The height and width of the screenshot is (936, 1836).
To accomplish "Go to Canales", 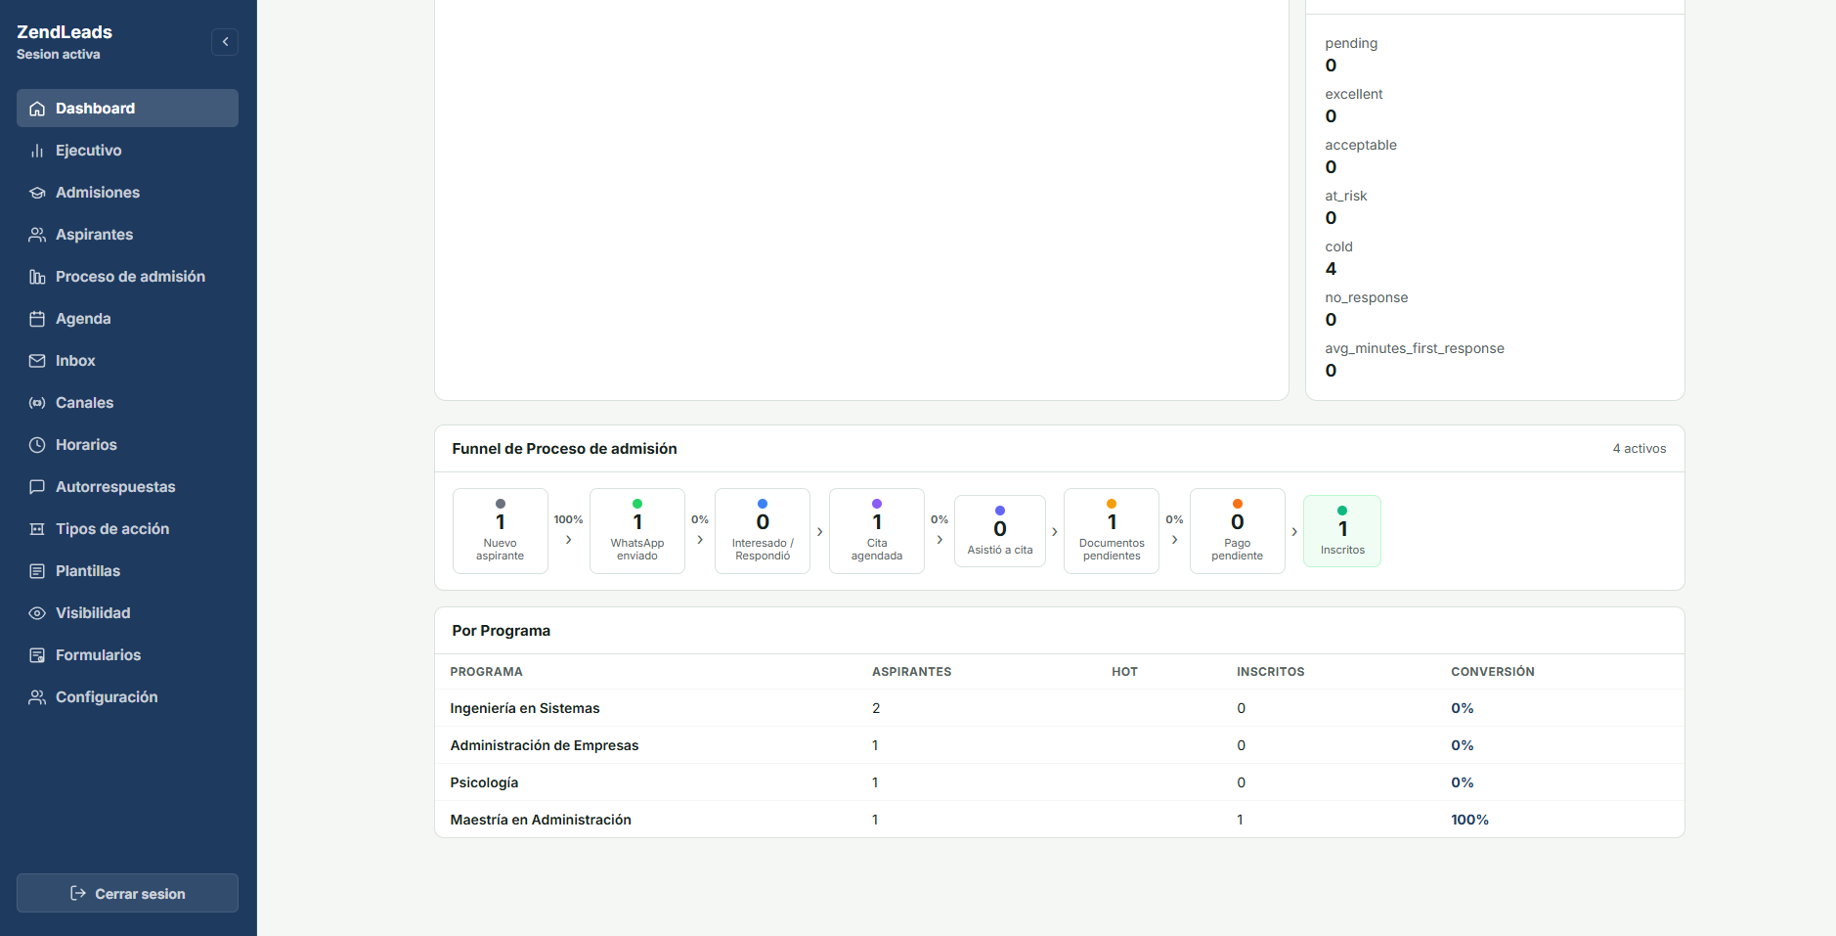I will click(127, 403).
